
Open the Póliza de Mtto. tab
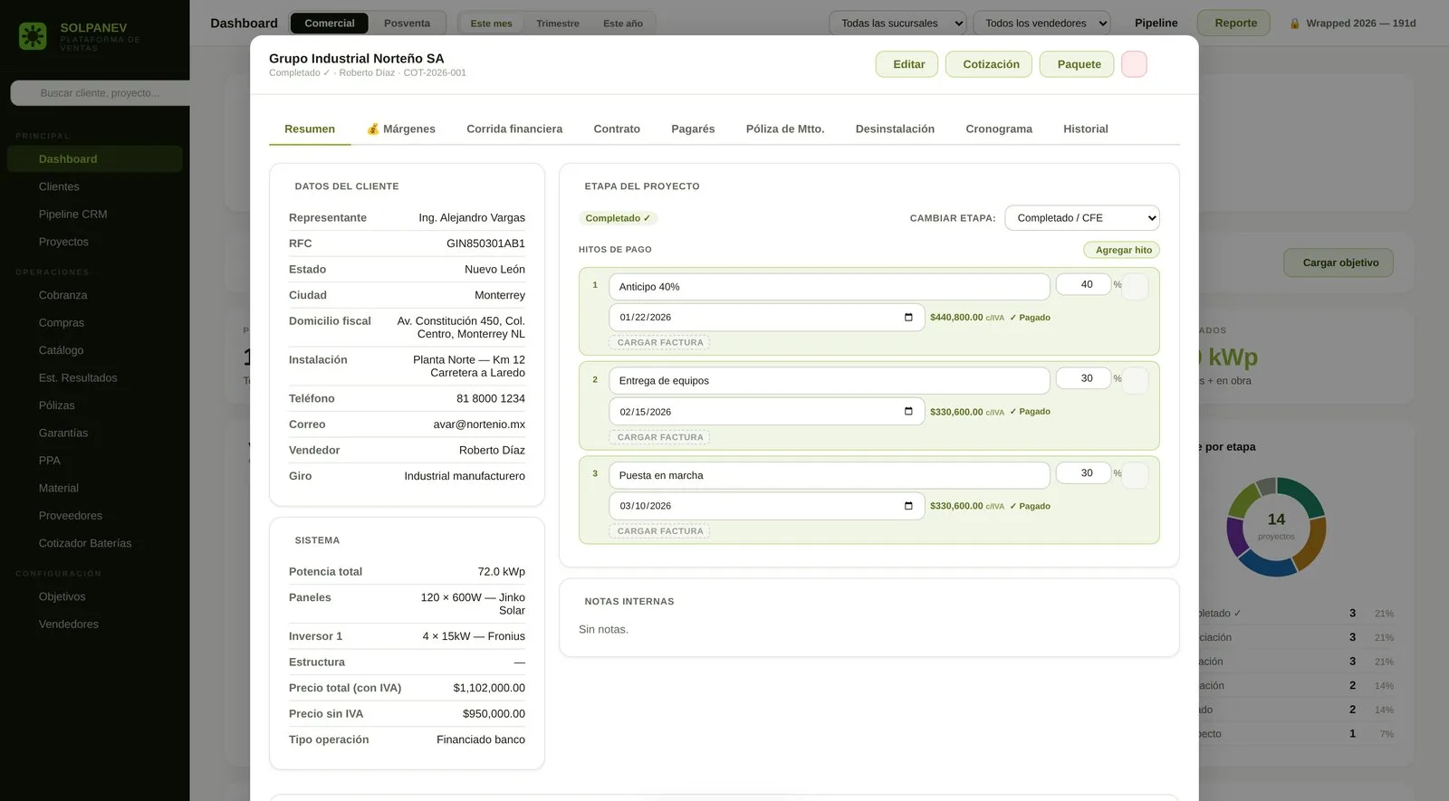785,129
